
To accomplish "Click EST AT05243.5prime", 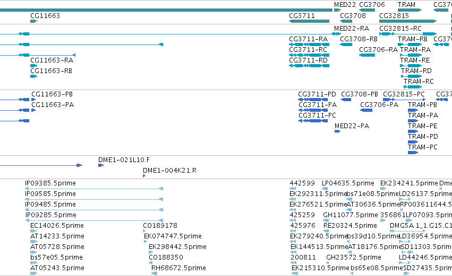I will [x=57, y=269].
